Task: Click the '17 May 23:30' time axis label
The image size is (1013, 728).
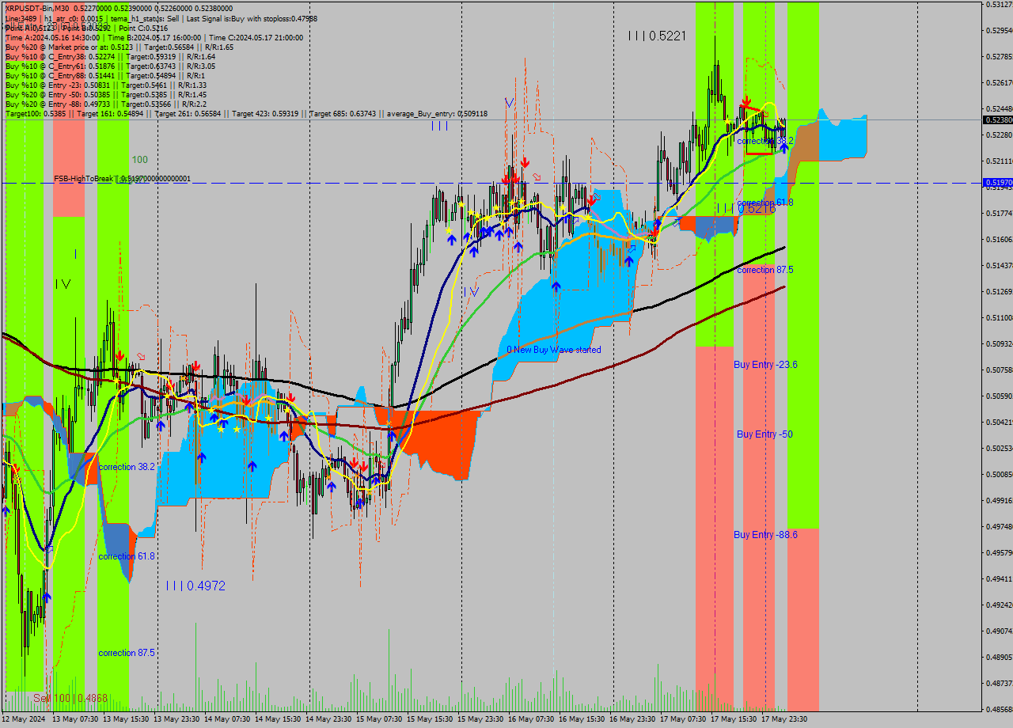Action: point(784,719)
